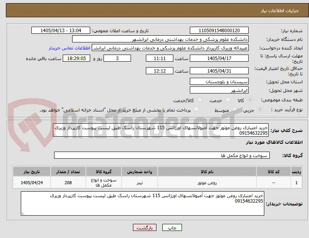Click the روغن موتور item name cell

[207, 183]
